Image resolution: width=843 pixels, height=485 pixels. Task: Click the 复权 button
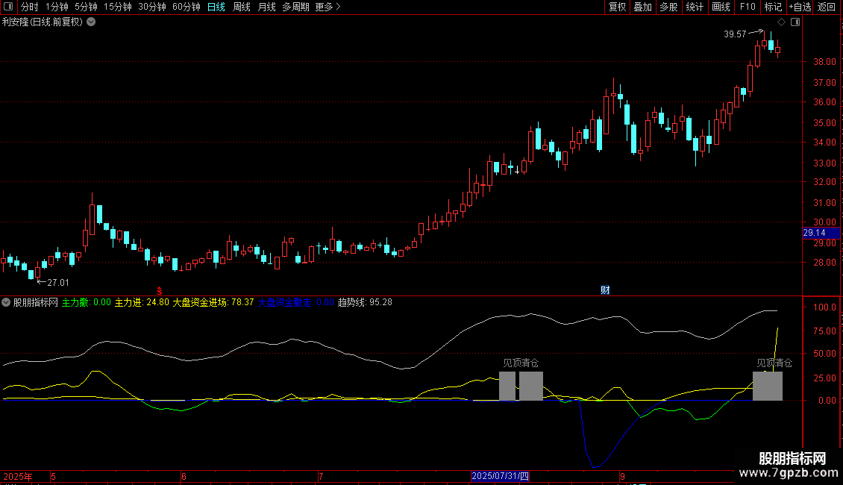point(617,7)
